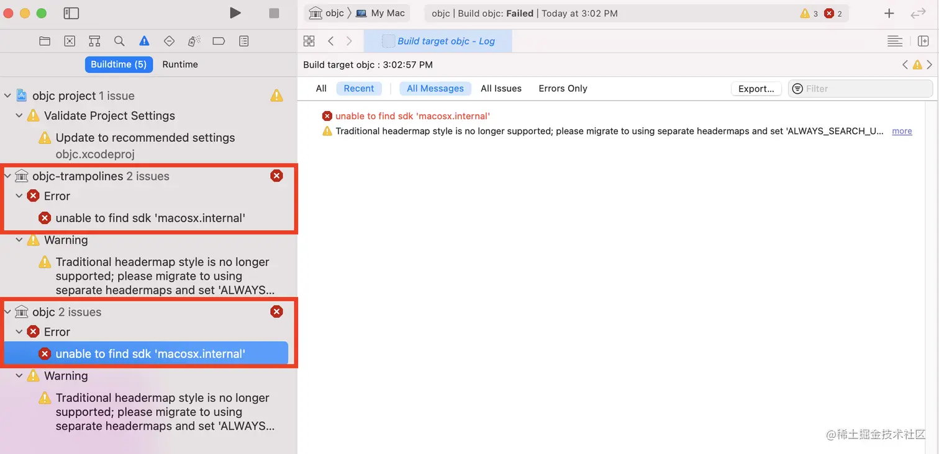
Task: Collapse the Error group under objc
Action: point(19,332)
